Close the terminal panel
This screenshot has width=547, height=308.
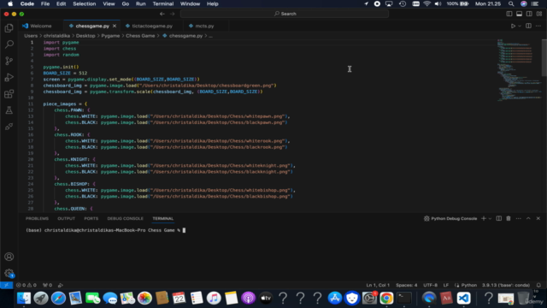538,219
